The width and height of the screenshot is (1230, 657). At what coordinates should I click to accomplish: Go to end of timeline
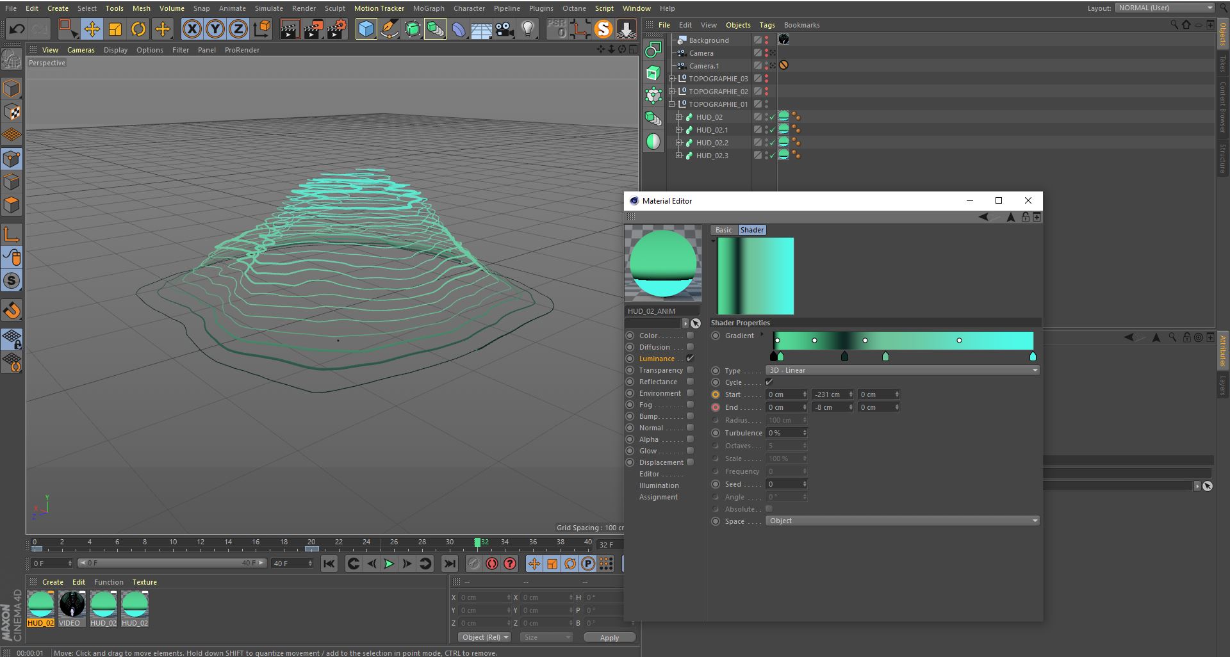coord(450,564)
